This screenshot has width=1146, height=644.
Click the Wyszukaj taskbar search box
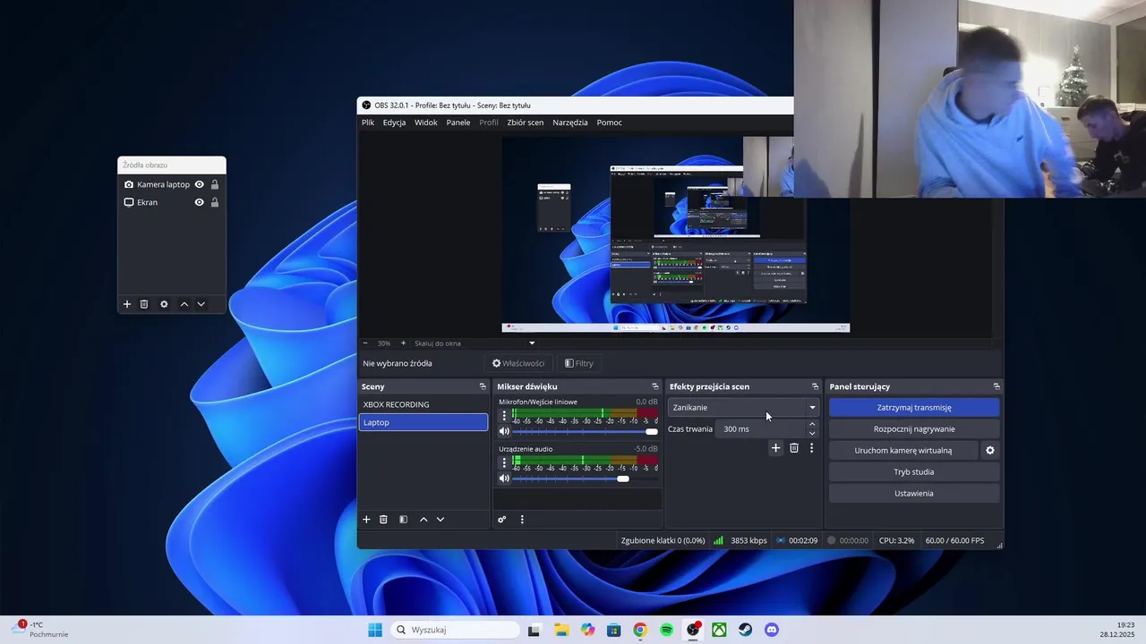455,630
